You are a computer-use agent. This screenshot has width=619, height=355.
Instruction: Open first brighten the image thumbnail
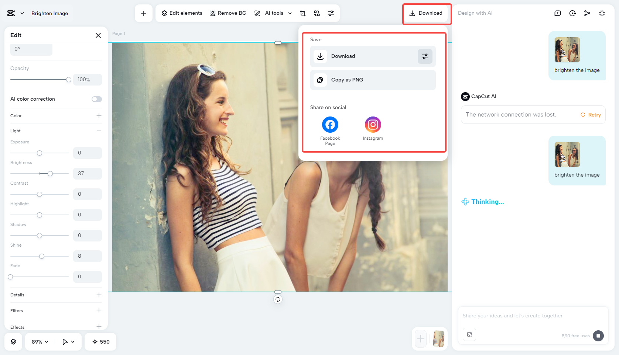[567, 50]
